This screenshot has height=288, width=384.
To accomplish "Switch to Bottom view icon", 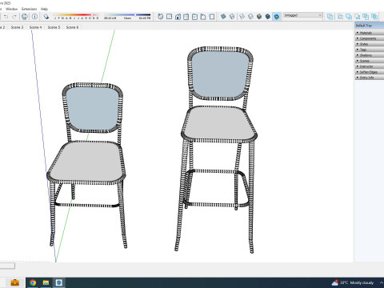I will pos(212,17).
